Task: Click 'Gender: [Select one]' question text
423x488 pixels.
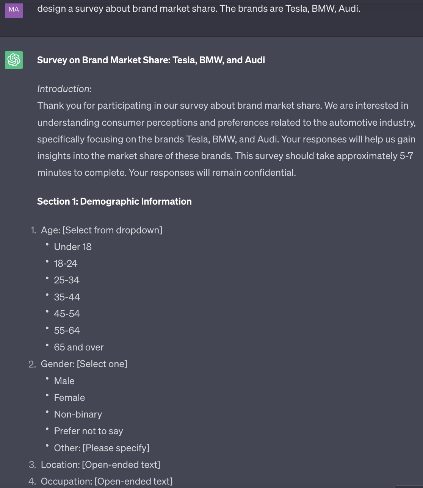Action: (84, 364)
